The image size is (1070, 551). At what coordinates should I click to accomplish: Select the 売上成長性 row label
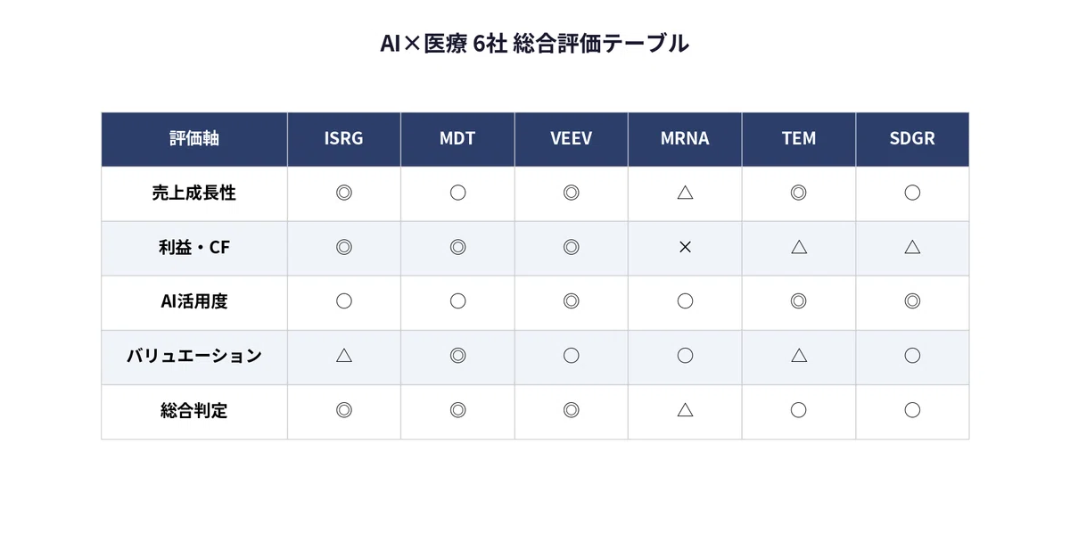click(194, 193)
